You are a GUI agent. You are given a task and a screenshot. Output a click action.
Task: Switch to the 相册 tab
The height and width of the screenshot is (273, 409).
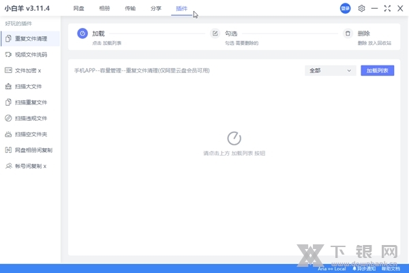[x=104, y=9]
